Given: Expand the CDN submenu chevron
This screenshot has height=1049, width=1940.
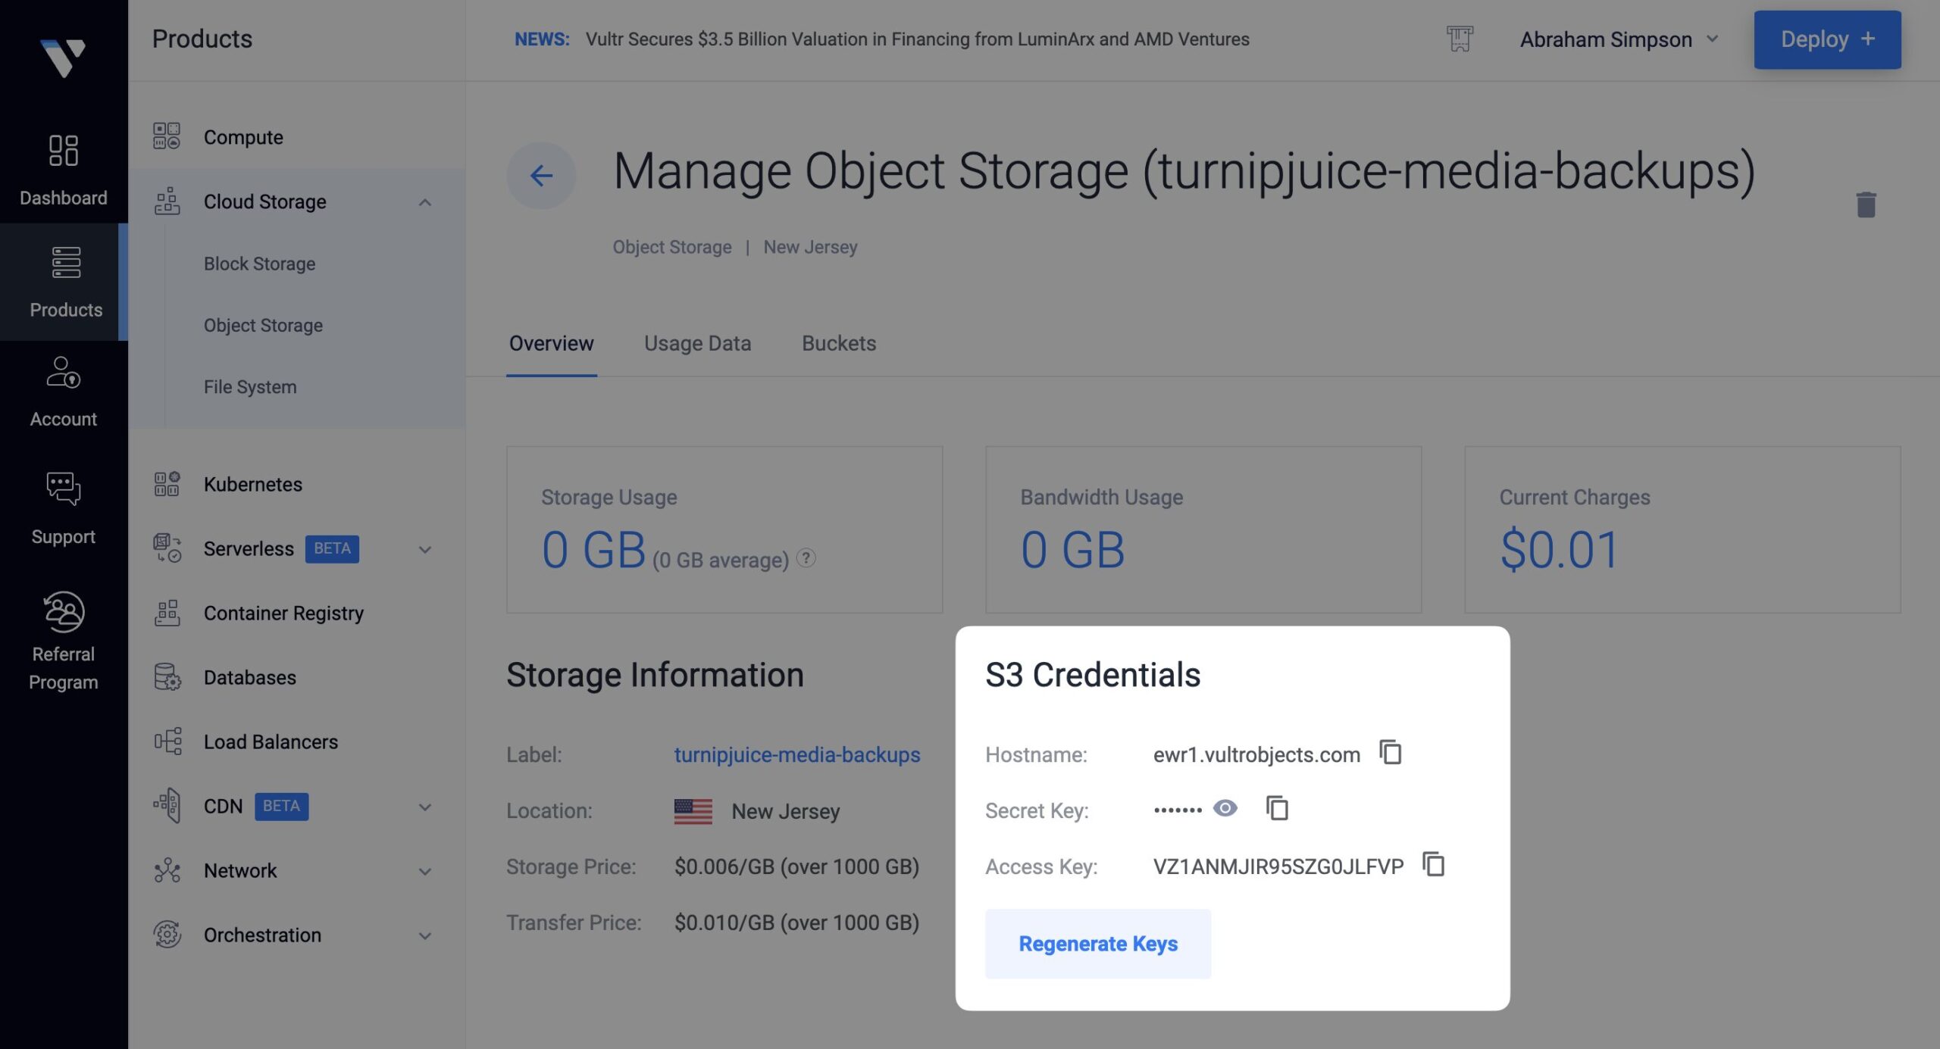Looking at the screenshot, I should tap(425, 807).
